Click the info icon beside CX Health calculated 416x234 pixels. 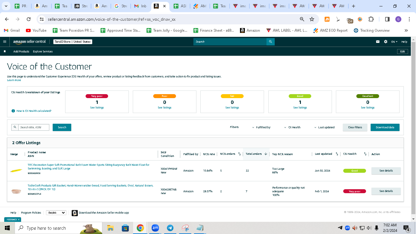point(13,111)
